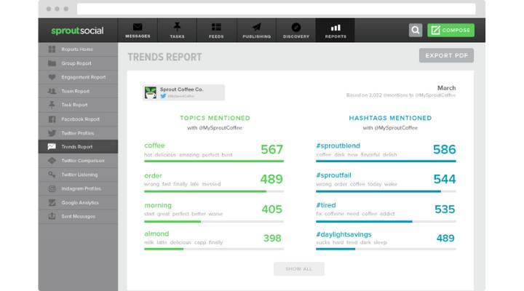Image resolution: width=524 pixels, height=291 pixels.
Task: Click the green almond progress bar
Action: 164,249
